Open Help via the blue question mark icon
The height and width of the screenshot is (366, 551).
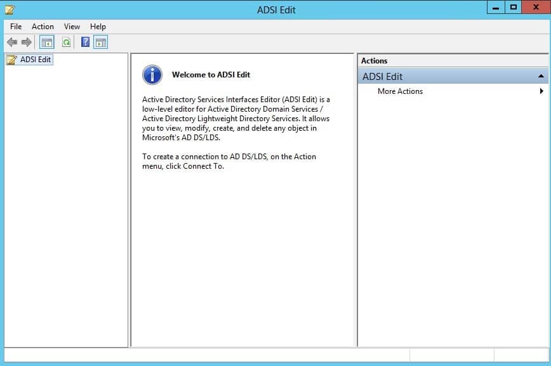(x=85, y=42)
